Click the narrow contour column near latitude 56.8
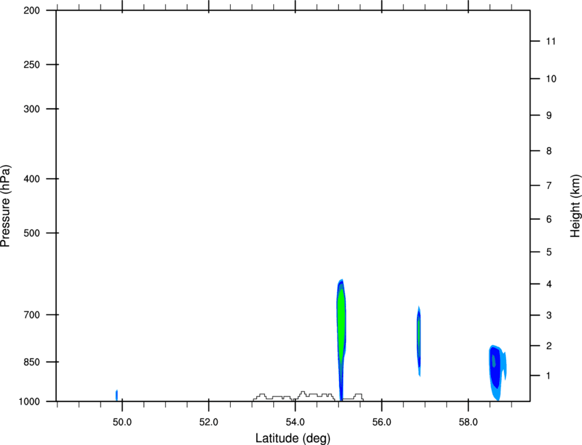Image resolution: width=582 pixels, height=445 pixels. 418,339
